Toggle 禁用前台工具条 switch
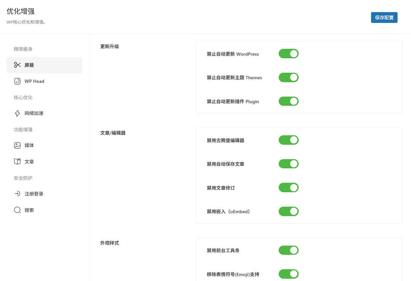Viewport: 411px width, 281px height. (x=289, y=251)
